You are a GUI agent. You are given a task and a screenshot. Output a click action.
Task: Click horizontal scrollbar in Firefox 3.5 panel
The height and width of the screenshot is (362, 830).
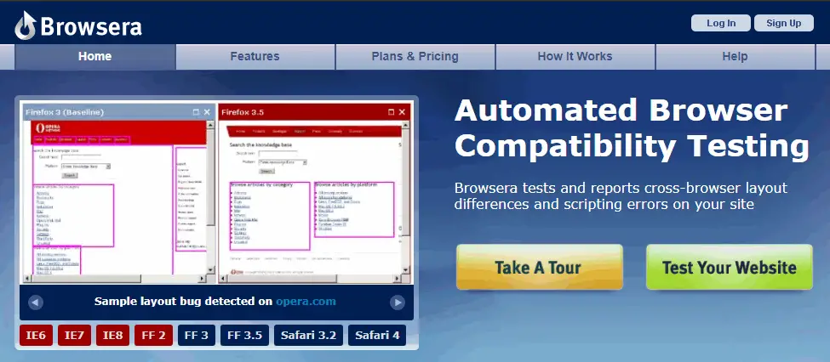coord(310,279)
